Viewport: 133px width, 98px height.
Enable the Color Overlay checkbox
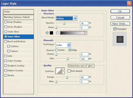(6, 61)
